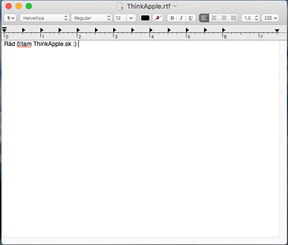Click the font size field showing 12

(x=120, y=18)
